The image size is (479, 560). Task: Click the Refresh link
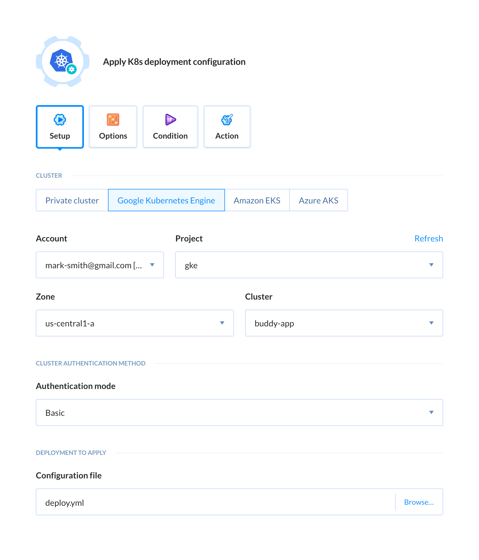click(x=428, y=238)
